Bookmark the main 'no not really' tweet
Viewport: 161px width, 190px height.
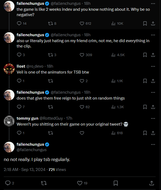116,183
